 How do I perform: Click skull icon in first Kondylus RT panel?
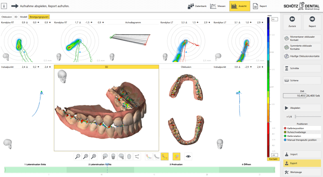click(x=6, y=57)
